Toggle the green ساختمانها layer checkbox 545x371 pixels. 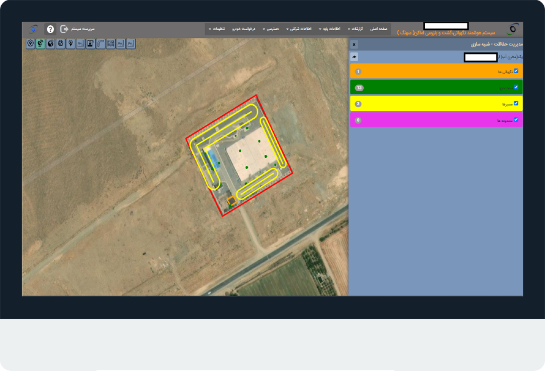click(x=516, y=87)
